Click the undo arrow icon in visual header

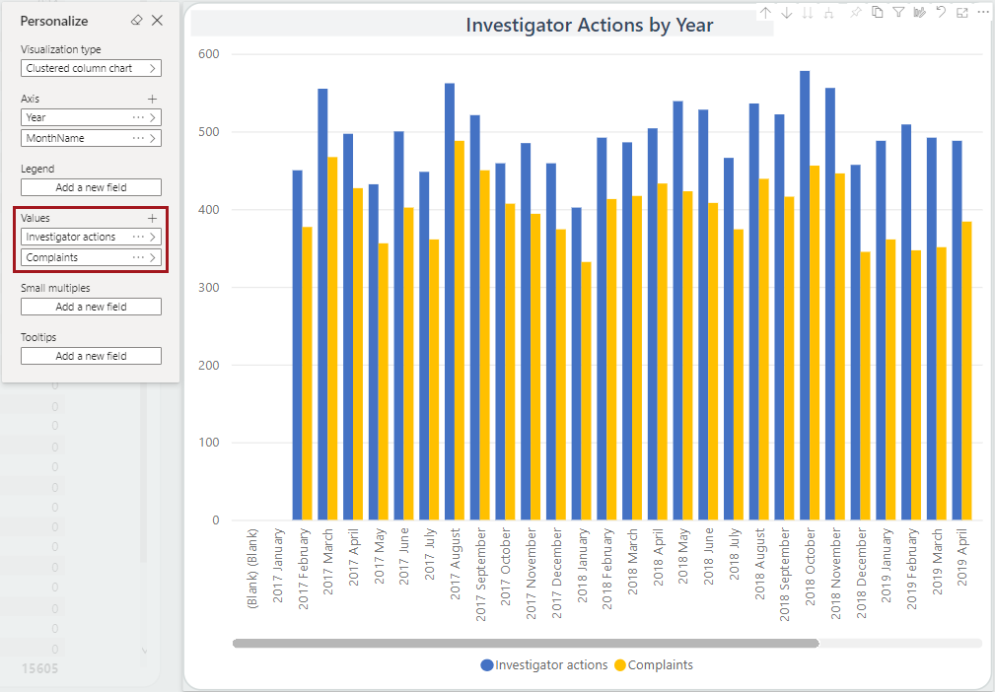(942, 13)
